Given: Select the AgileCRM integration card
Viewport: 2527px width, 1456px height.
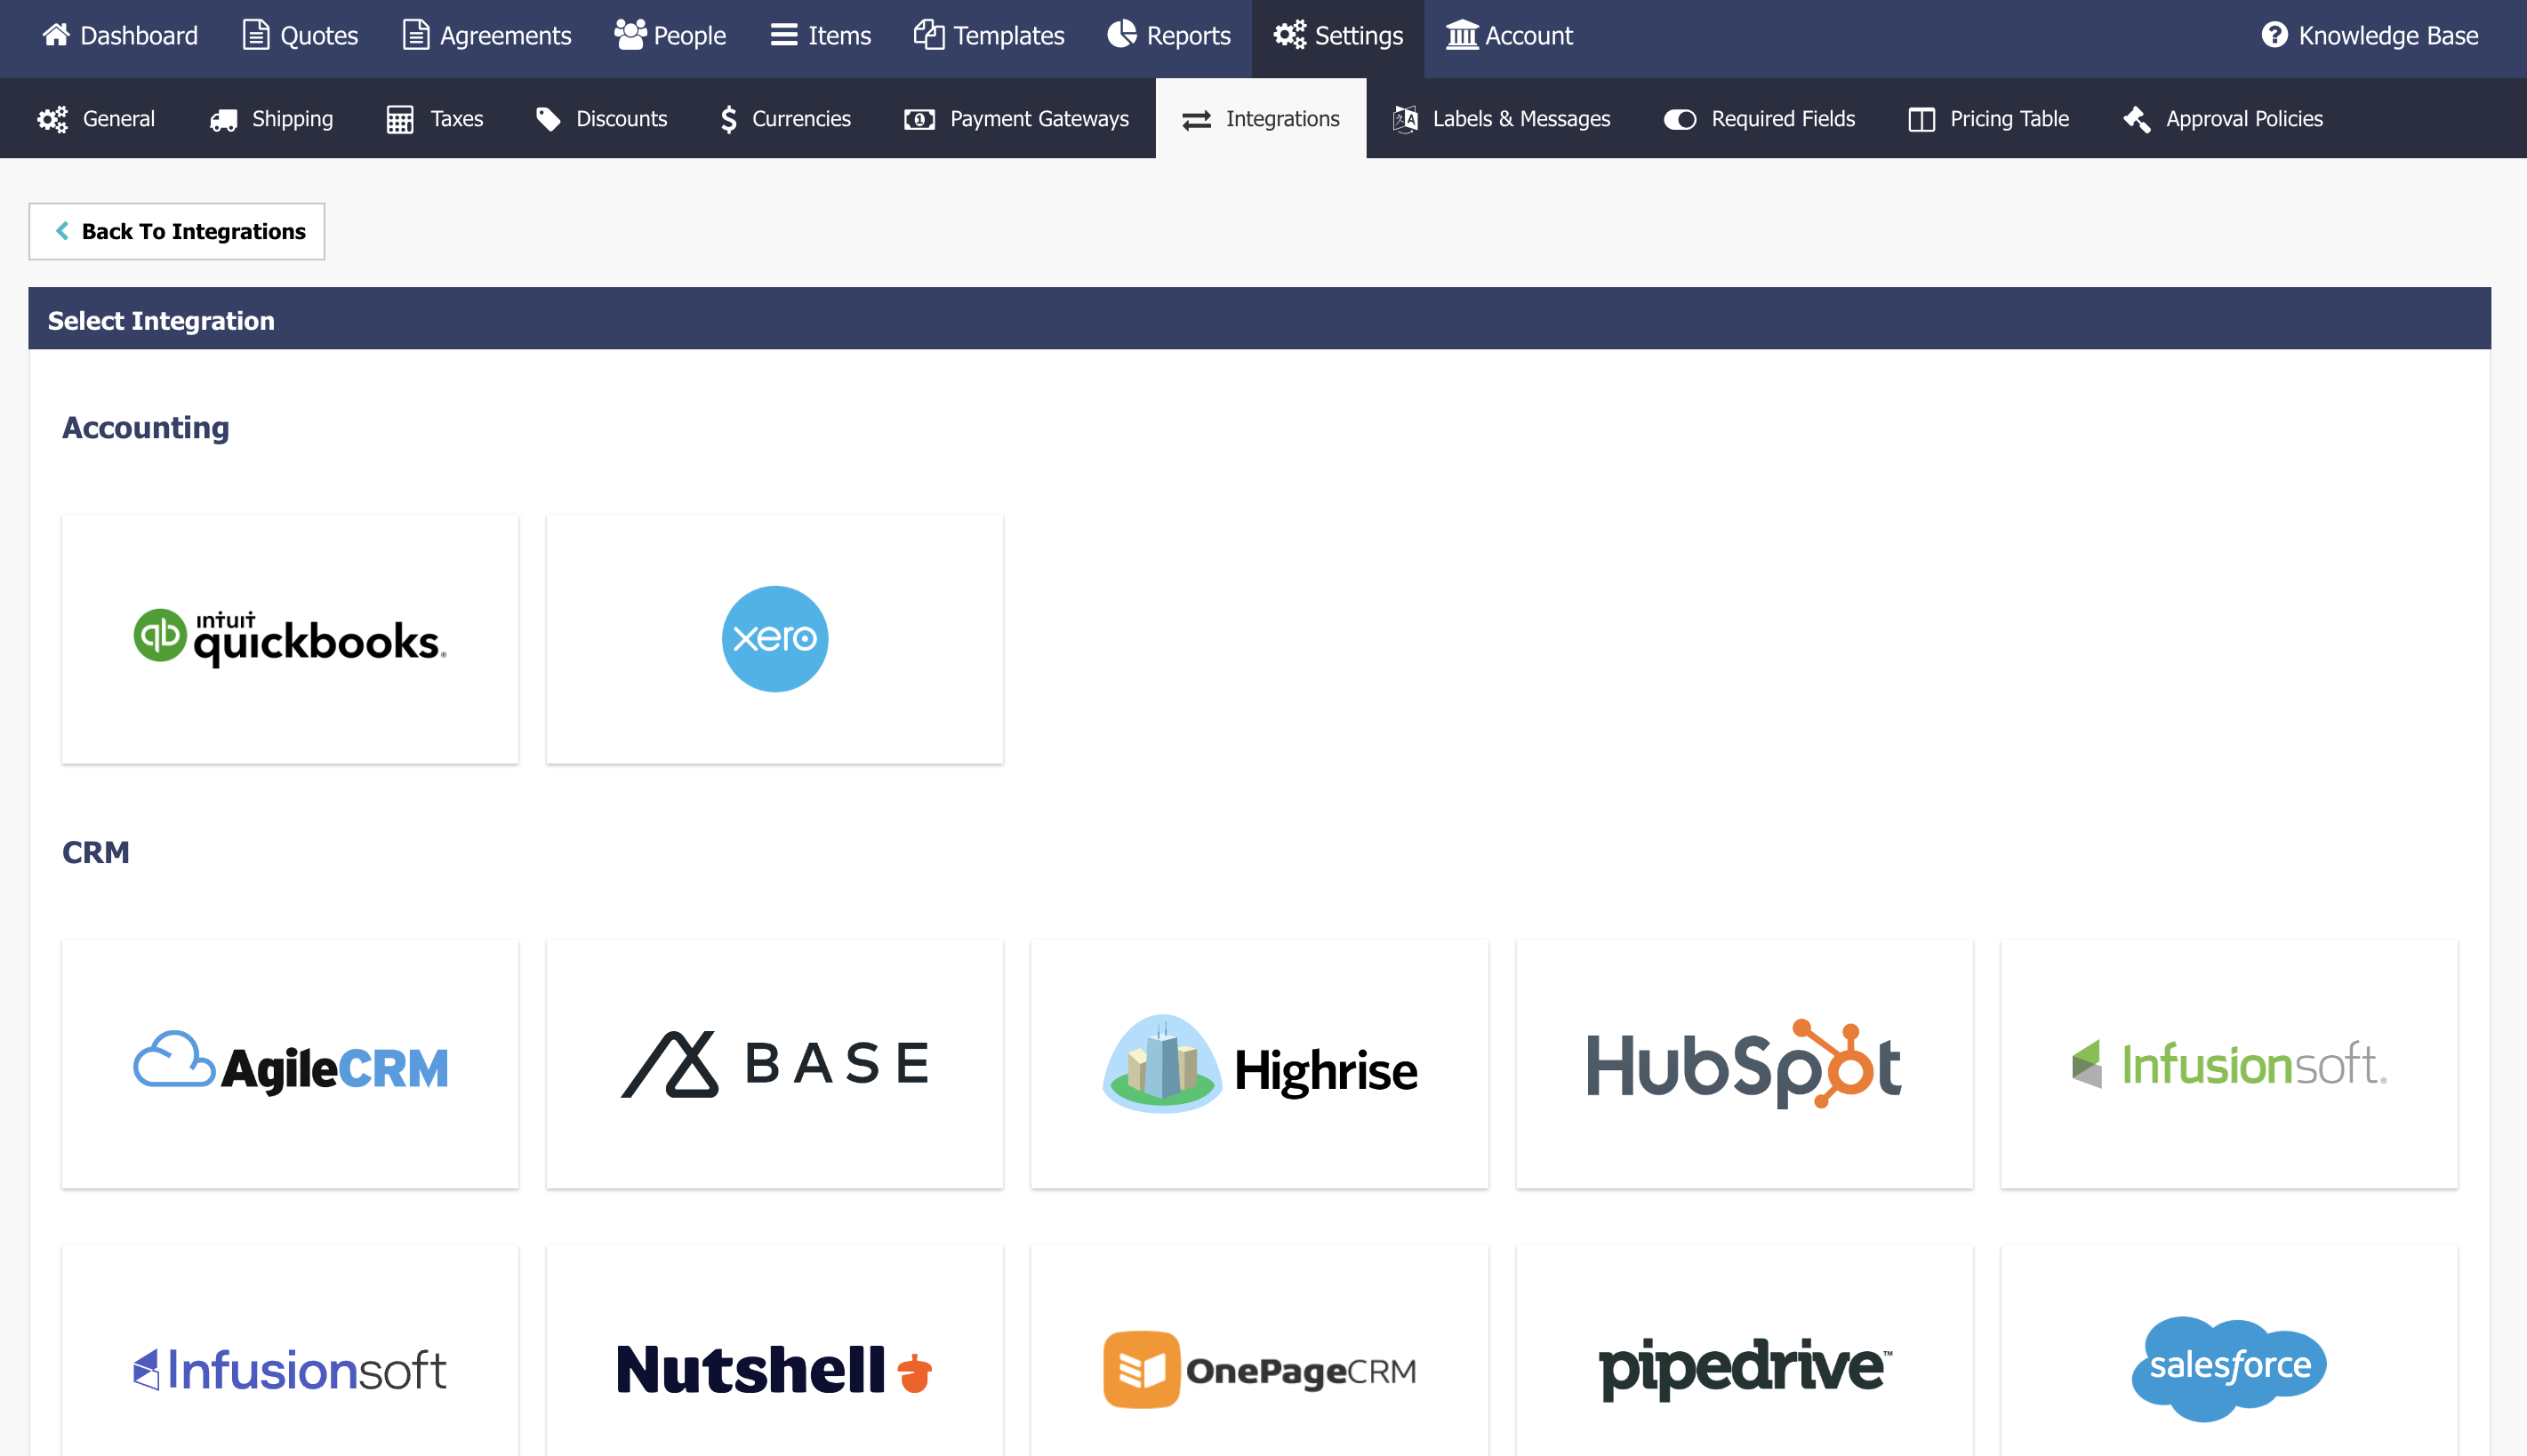Looking at the screenshot, I should point(290,1064).
